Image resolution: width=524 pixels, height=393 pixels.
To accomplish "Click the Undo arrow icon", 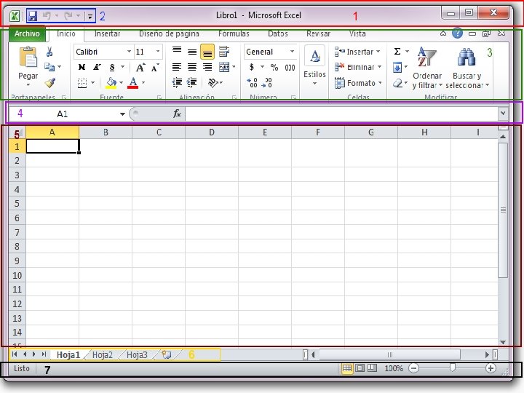I will click(47, 15).
